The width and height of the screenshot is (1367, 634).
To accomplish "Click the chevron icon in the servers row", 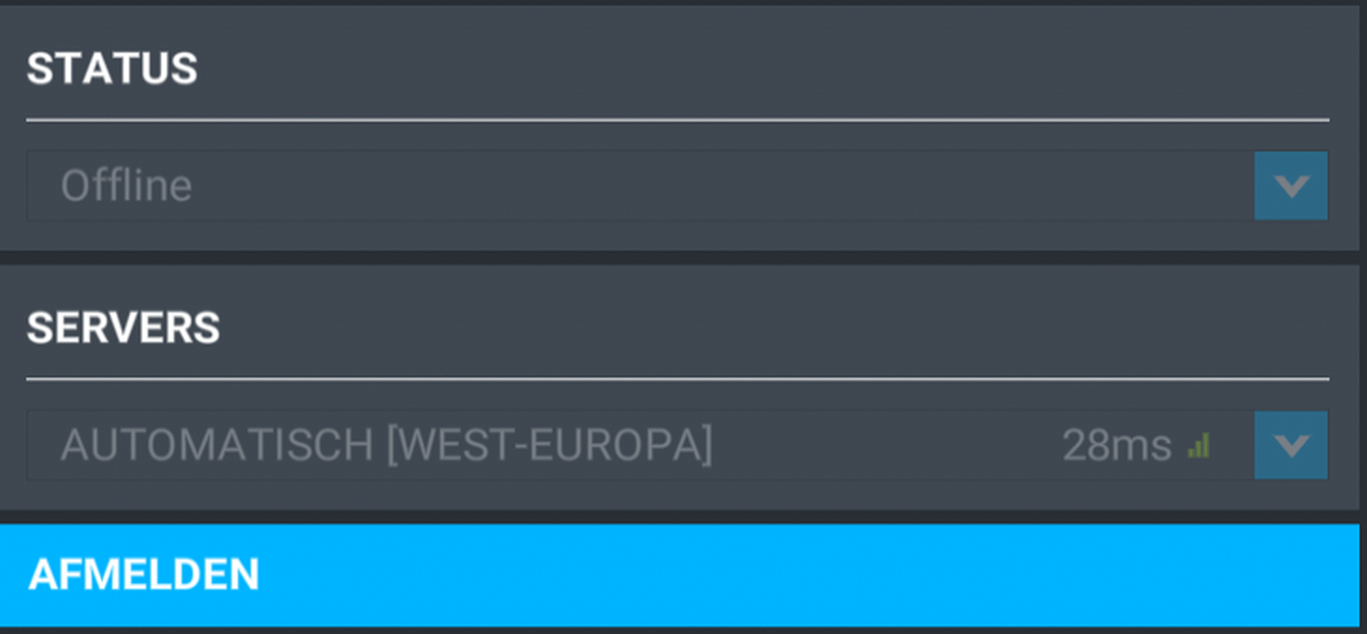I will click(x=1291, y=446).
